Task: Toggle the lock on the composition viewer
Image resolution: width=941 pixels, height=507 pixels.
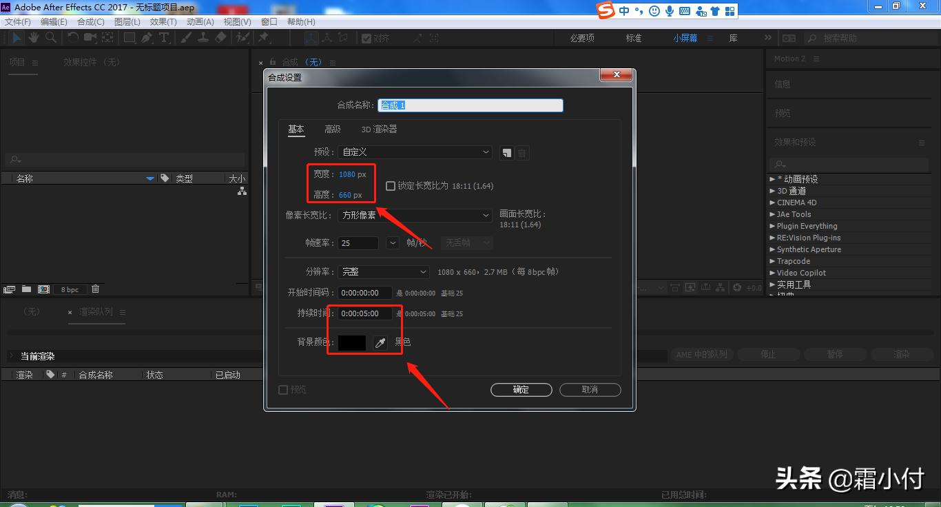Action: click(x=273, y=62)
